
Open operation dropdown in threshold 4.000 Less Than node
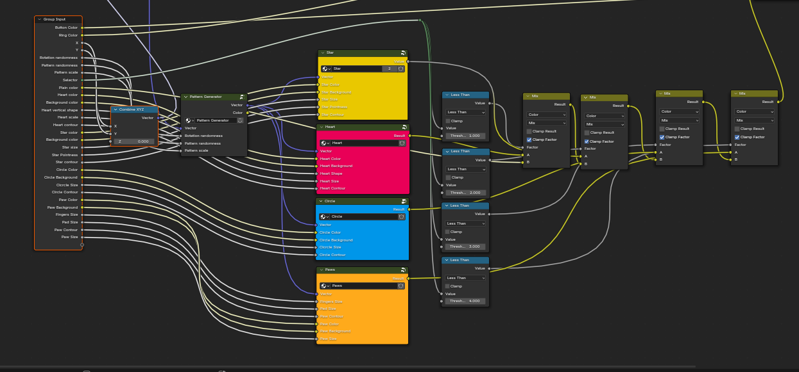click(466, 278)
